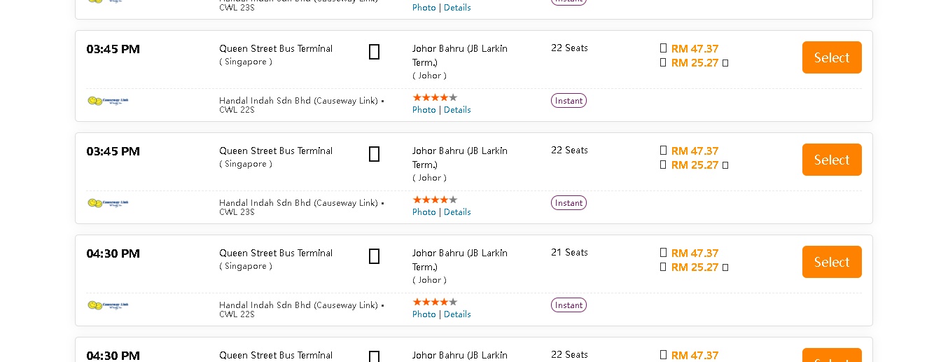Screen dimensions: 948x362
Task: Open Photo link for 03:45 PM CWL 22S trip
Action: tap(424, 110)
